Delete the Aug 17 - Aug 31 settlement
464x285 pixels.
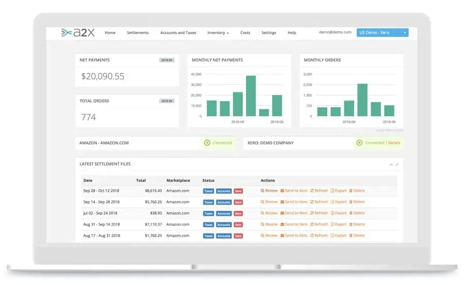[x=357, y=236]
